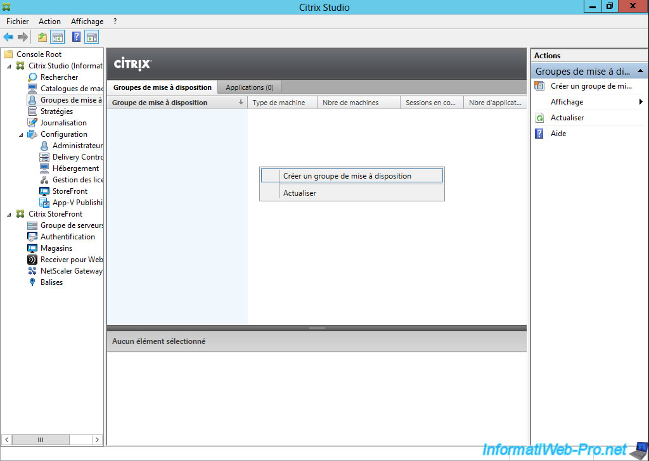Click the Type de machine column header
The height and width of the screenshot is (461, 649).
click(282, 103)
